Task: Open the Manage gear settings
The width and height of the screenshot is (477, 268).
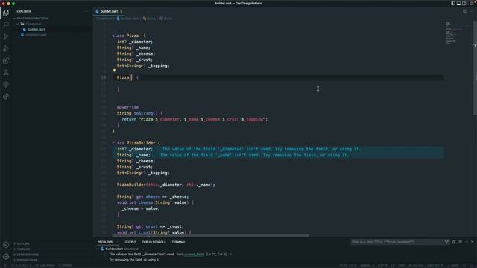Action: (6, 257)
